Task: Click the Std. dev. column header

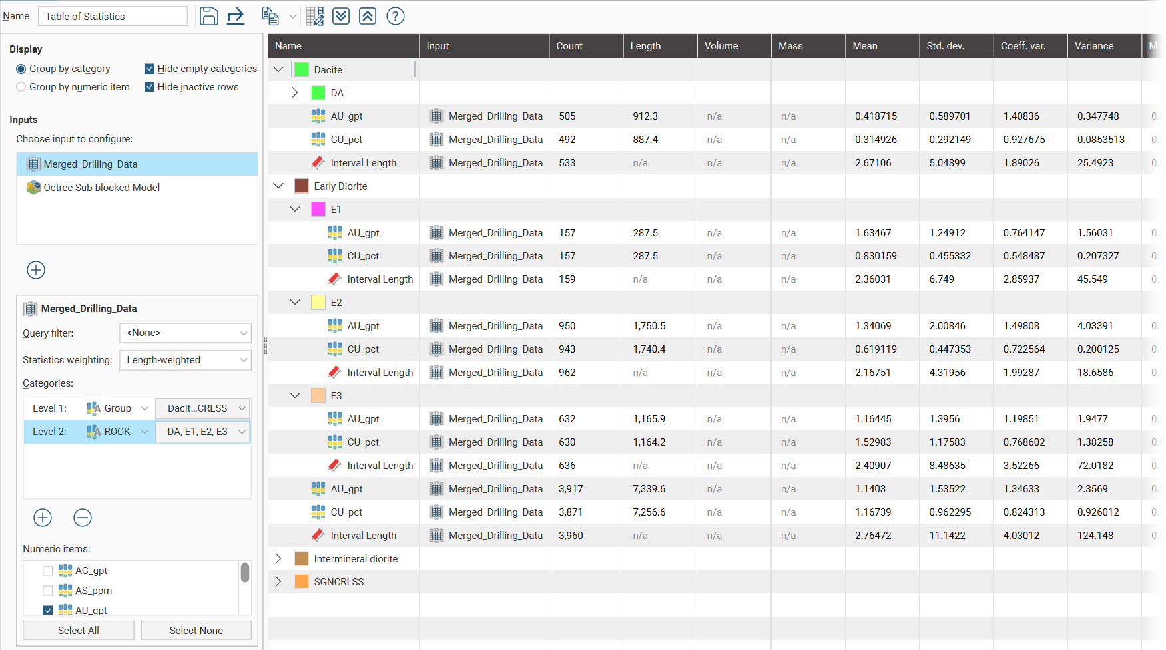Action: point(945,46)
